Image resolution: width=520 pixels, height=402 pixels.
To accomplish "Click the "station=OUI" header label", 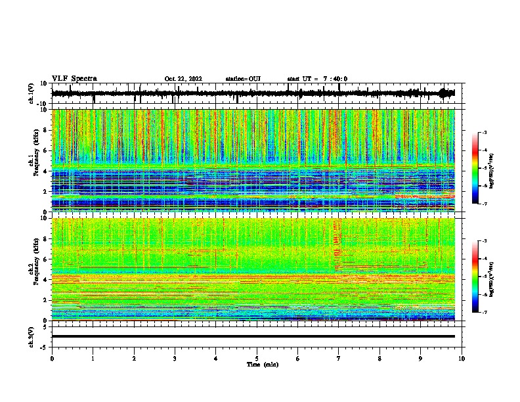I will [x=243, y=79].
